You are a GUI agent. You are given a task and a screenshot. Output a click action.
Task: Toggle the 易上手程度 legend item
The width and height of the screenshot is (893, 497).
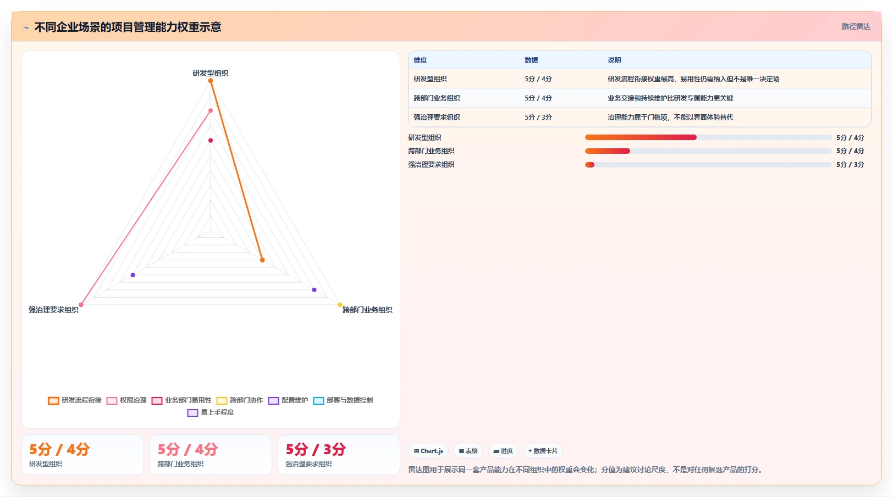[211, 412]
